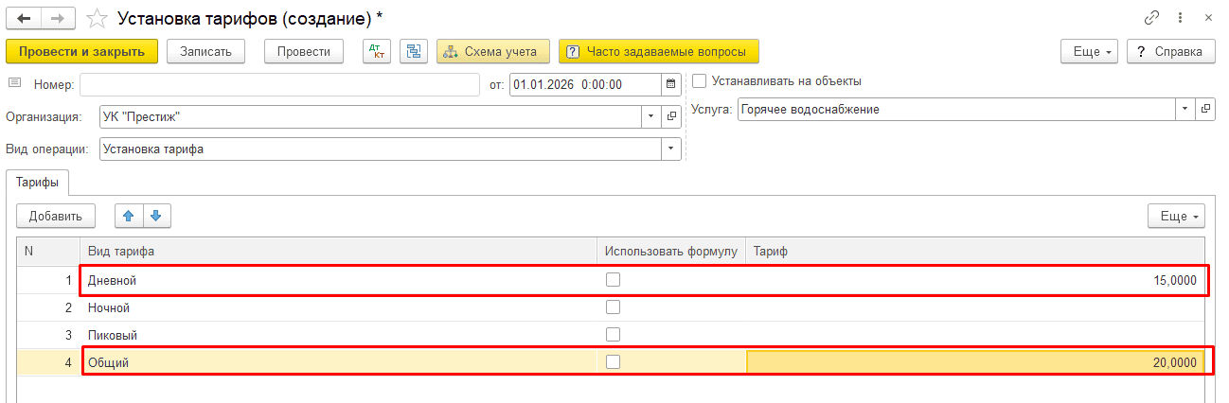Image resolution: width=1229 pixels, height=403 pixels.
Task: Move row up with the blue arrow
Action: click(129, 216)
